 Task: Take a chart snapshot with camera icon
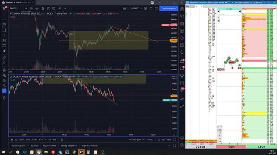tap(157, 8)
